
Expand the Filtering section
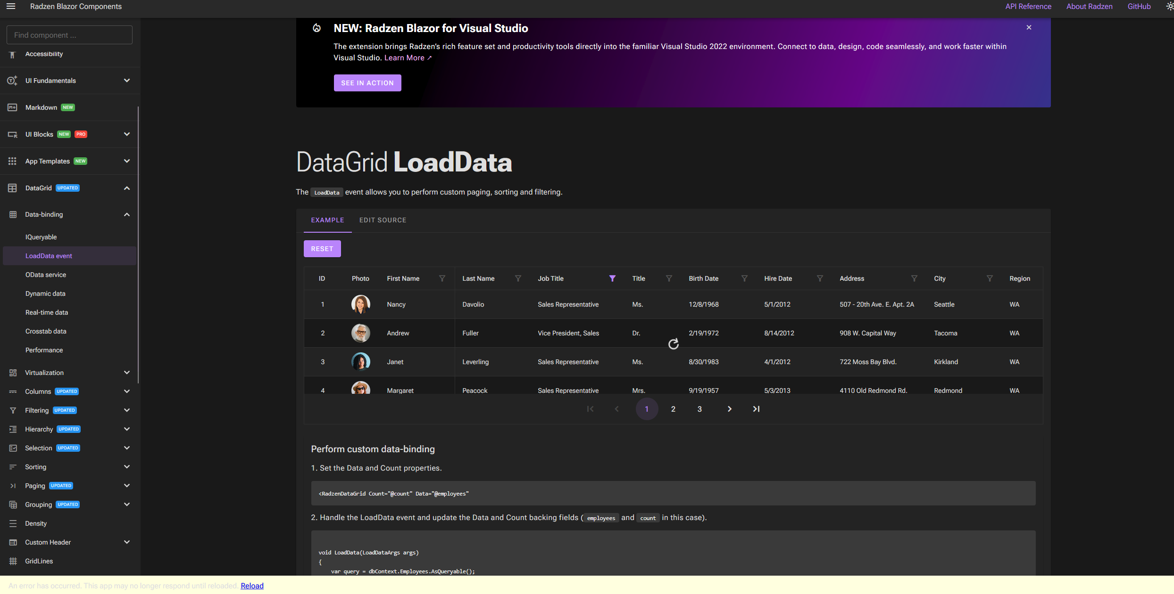coord(70,410)
